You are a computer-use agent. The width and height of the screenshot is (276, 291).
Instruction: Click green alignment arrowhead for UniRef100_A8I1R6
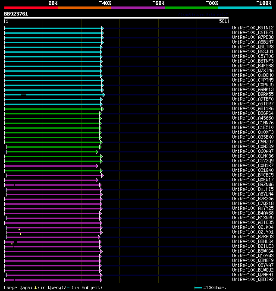click(103, 109)
